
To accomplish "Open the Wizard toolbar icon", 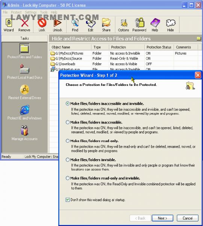I will [x=9, y=25].
